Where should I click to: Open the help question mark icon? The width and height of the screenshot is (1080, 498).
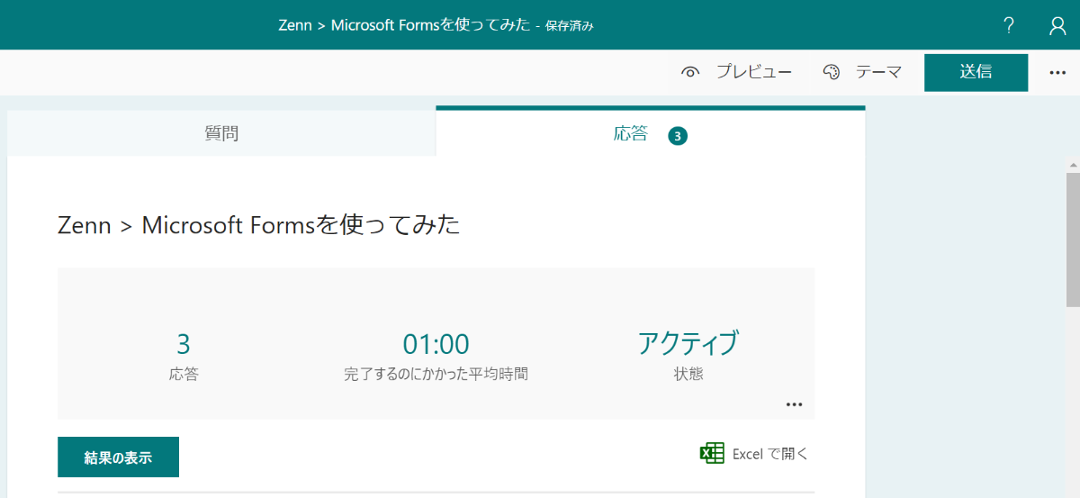1009,25
